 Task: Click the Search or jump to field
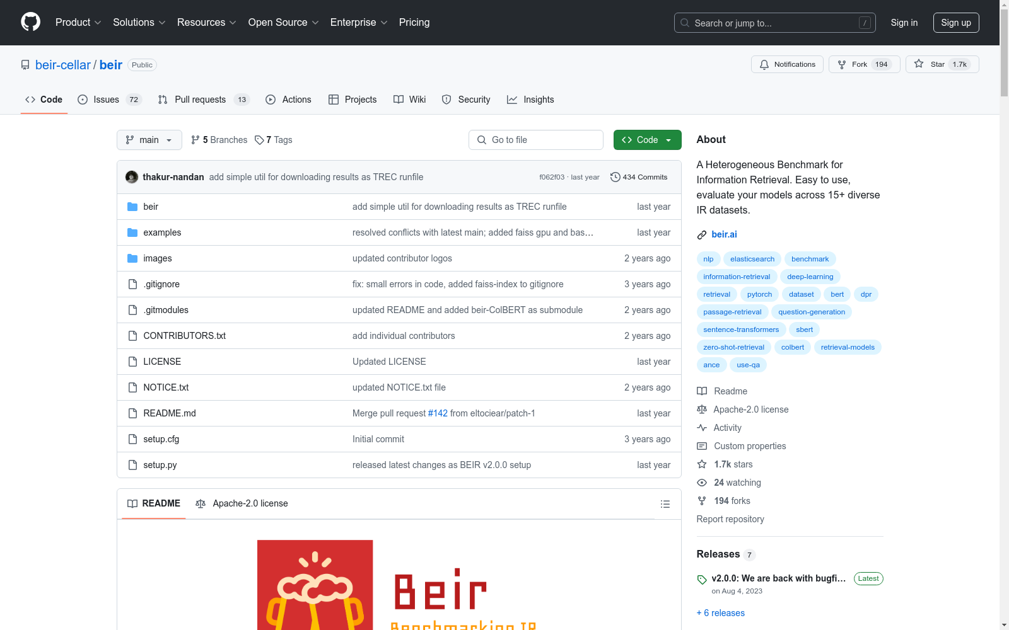click(775, 23)
